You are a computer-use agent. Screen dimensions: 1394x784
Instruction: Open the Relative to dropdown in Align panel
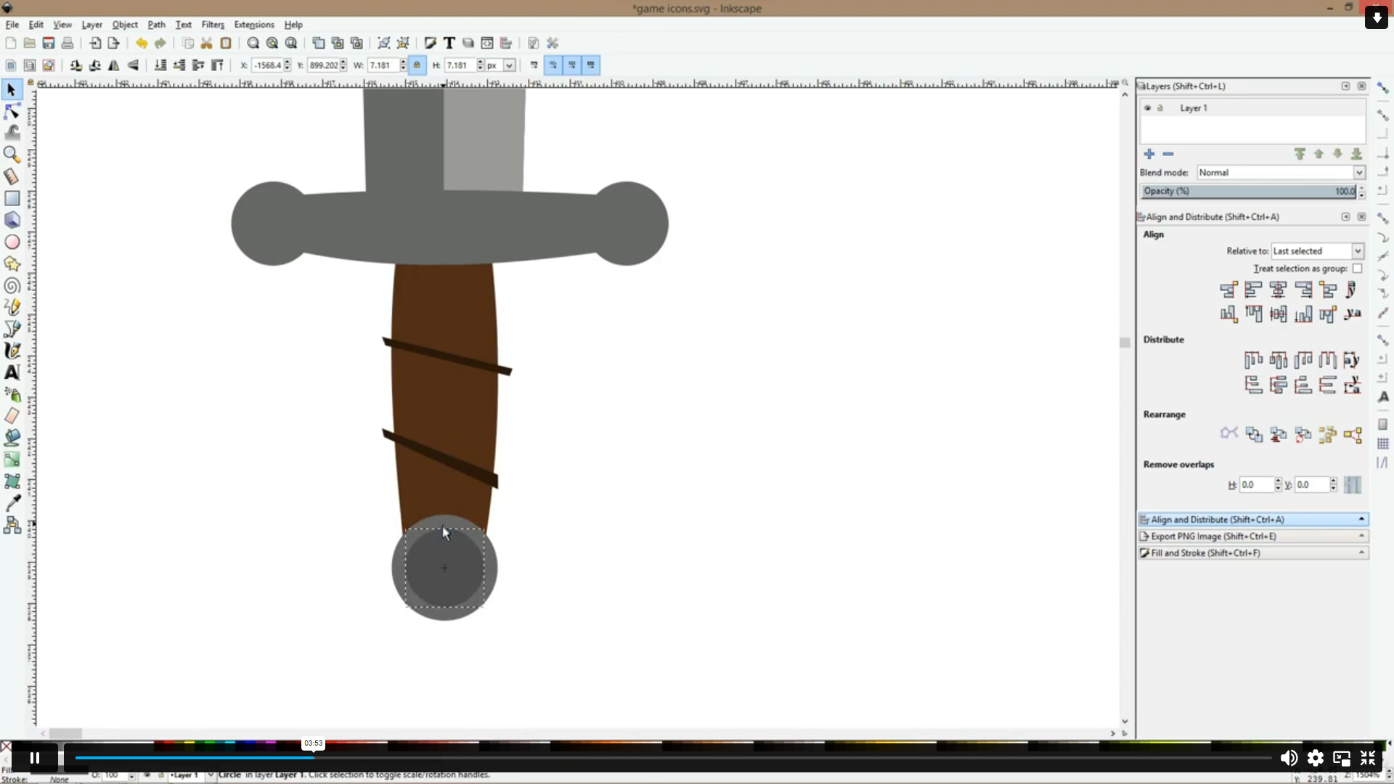(1357, 250)
